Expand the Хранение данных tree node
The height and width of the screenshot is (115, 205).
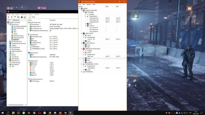(x=8, y=51)
